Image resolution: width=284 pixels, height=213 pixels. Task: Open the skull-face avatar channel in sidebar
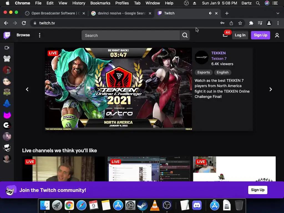click(x=7, y=148)
